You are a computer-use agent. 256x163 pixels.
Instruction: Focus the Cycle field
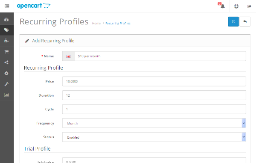point(154,109)
